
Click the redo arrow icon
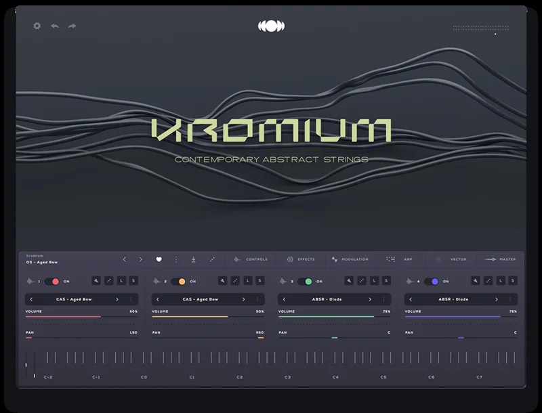[72, 26]
